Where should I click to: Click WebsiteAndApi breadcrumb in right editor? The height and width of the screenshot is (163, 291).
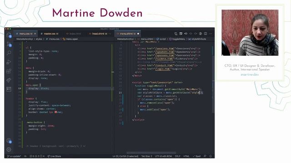[x=125, y=39]
